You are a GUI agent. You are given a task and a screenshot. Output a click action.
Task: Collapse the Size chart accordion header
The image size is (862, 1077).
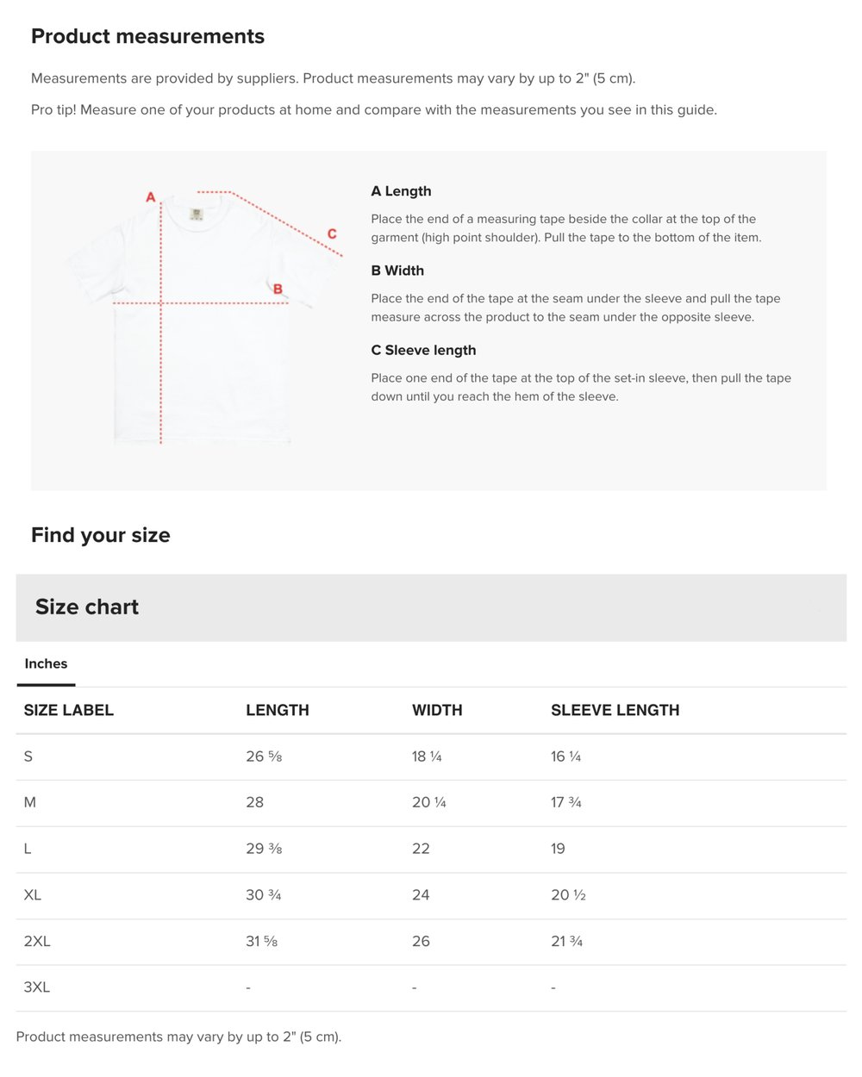pos(431,607)
